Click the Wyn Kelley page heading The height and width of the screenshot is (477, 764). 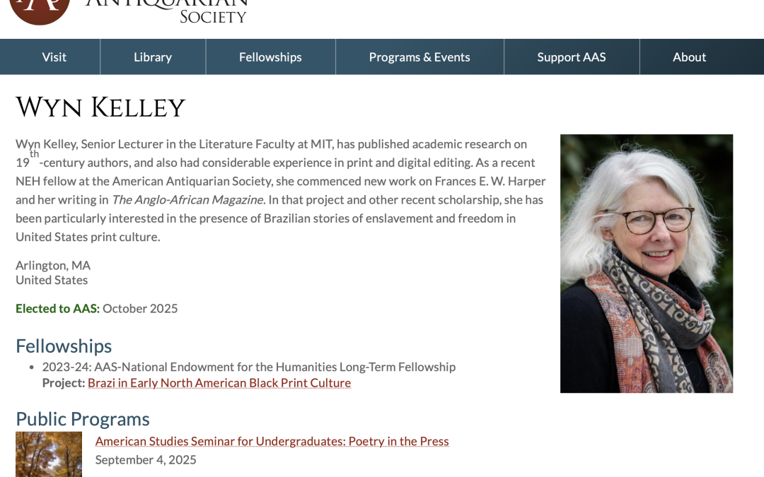100,108
